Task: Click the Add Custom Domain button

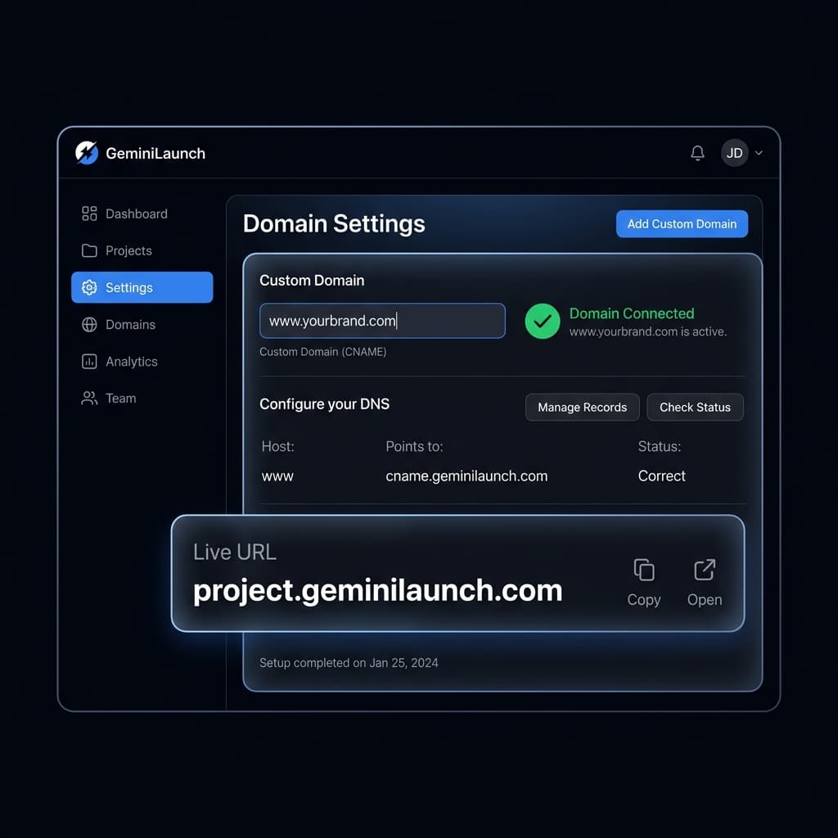Action: (x=682, y=223)
